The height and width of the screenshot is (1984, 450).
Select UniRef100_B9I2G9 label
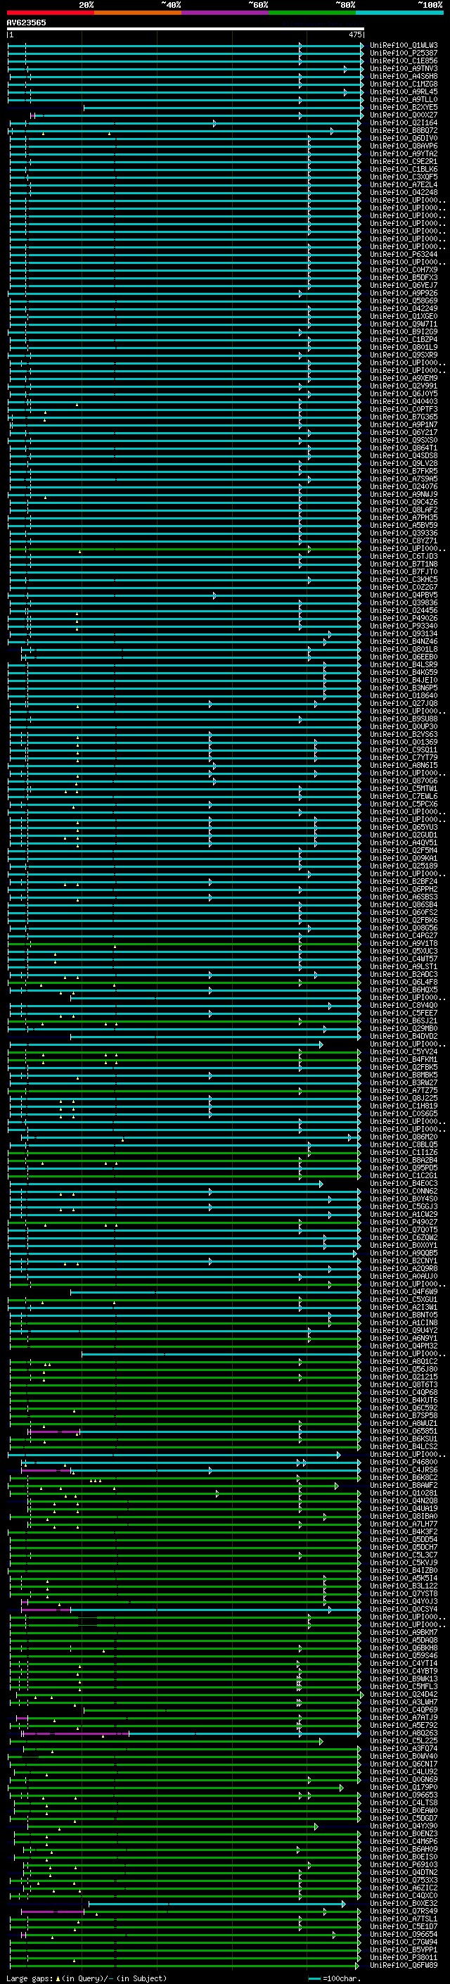tap(404, 332)
